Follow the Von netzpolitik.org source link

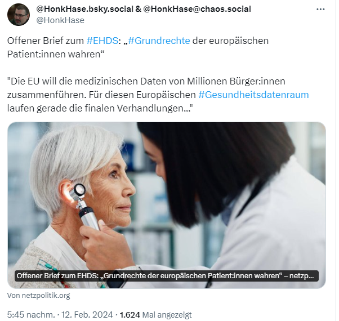[39, 295]
